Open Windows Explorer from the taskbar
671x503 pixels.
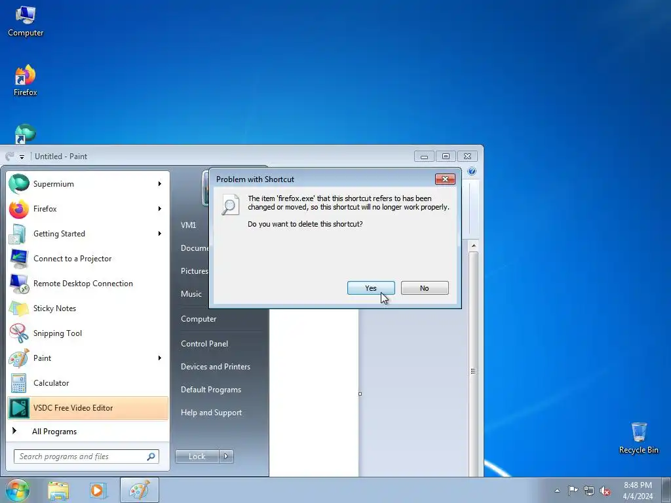(x=58, y=490)
